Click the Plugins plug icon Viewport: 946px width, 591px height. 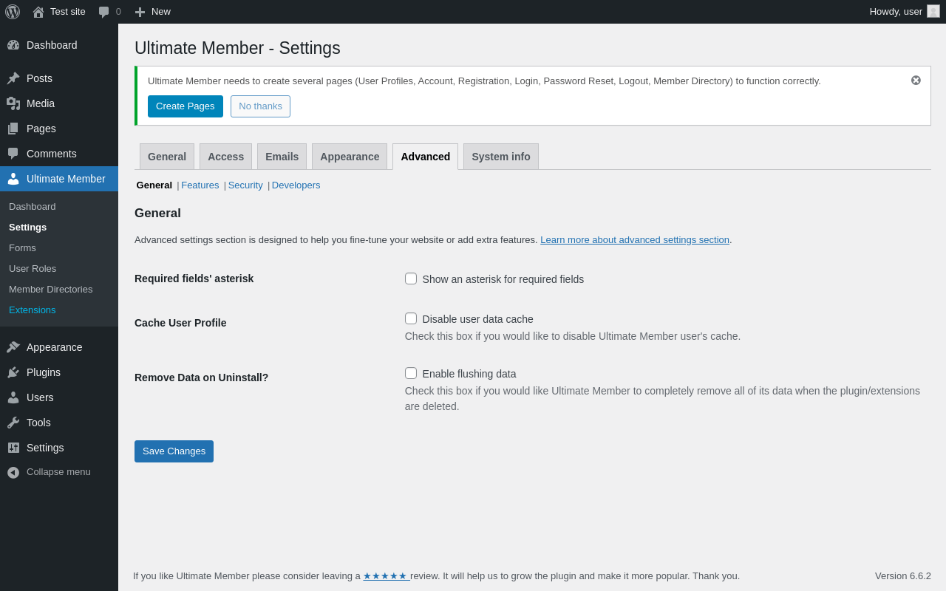pyautogui.click(x=13, y=372)
